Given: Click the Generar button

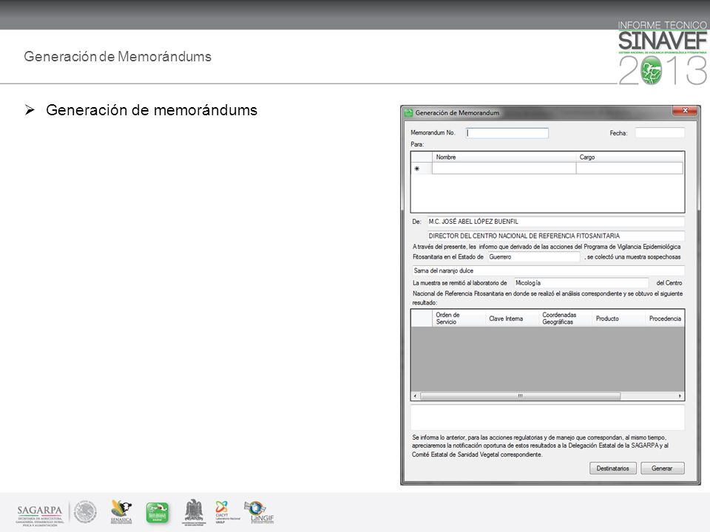Looking at the screenshot, I should (662, 468).
